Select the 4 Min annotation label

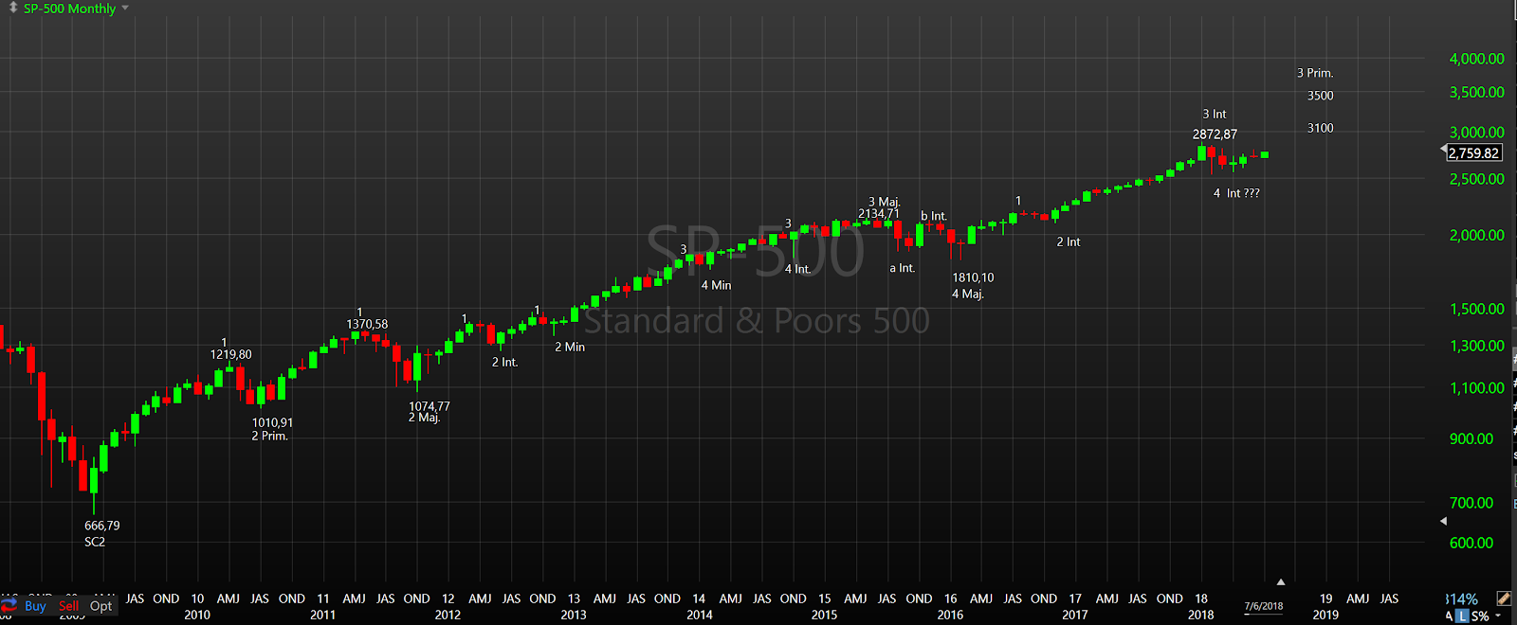coord(716,285)
